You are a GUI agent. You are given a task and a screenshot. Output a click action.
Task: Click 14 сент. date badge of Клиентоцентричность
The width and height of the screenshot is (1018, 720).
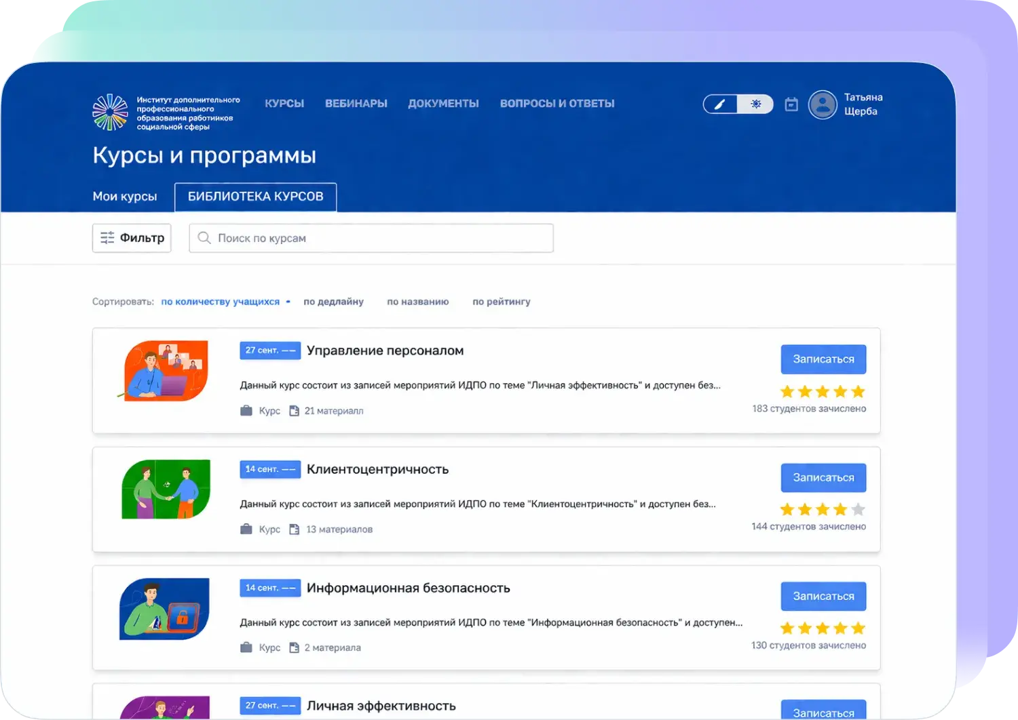pyautogui.click(x=270, y=469)
